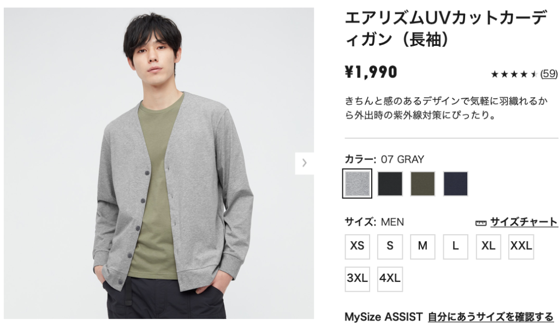Select size S
This screenshot has width=559, height=326.
(x=390, y=246)
